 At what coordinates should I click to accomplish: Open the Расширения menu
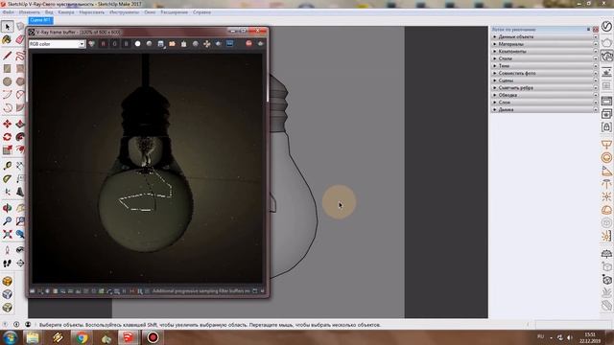175,12
